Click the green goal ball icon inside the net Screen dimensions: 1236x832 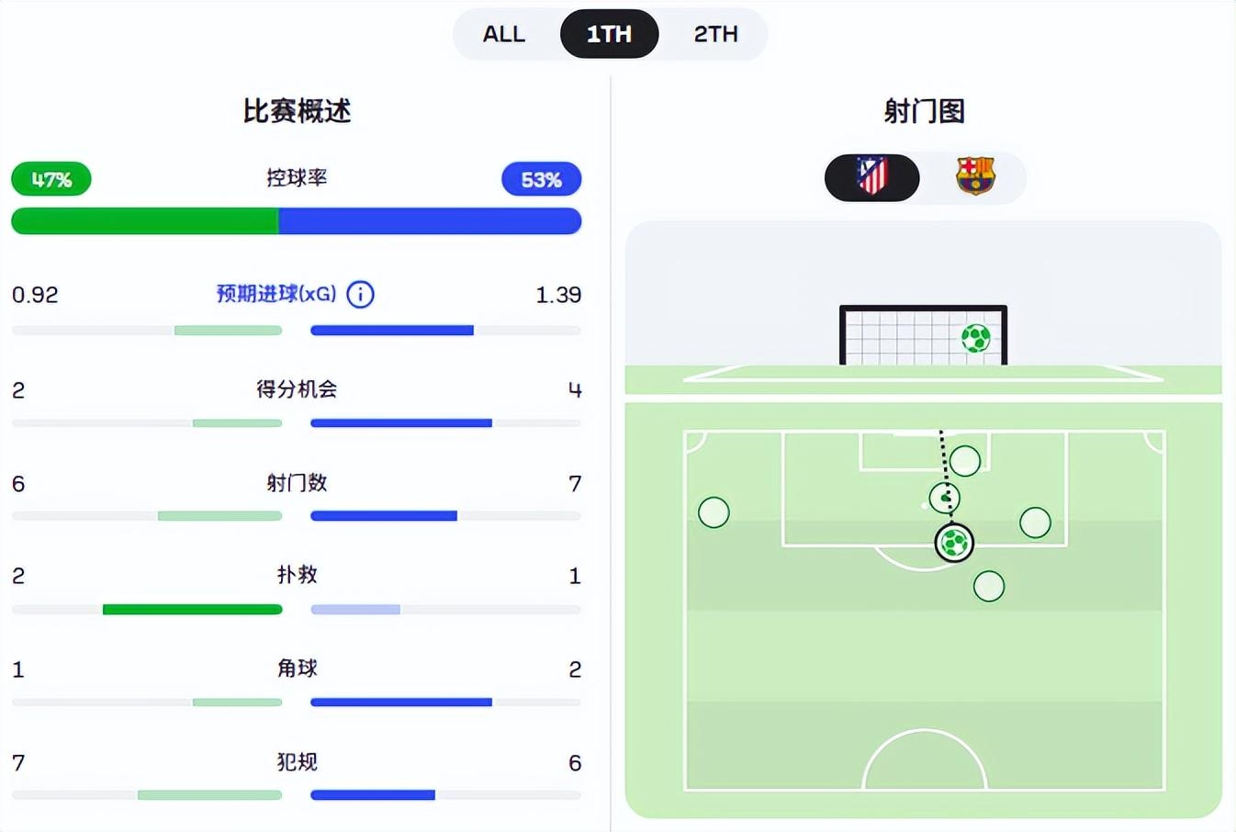[974, 337]
